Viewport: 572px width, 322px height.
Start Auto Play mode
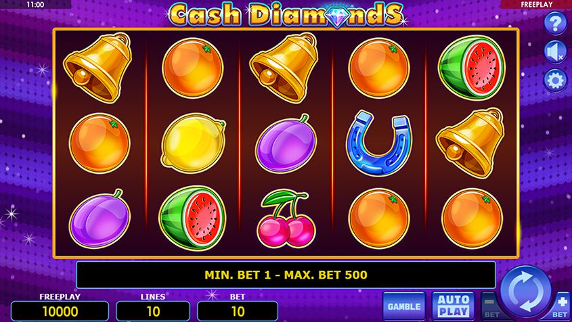point(454,306)
